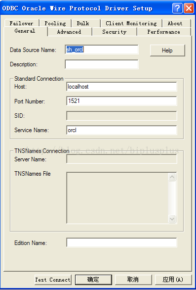
Task: Click the disabled SID field
Action: [x=121, y=116]
